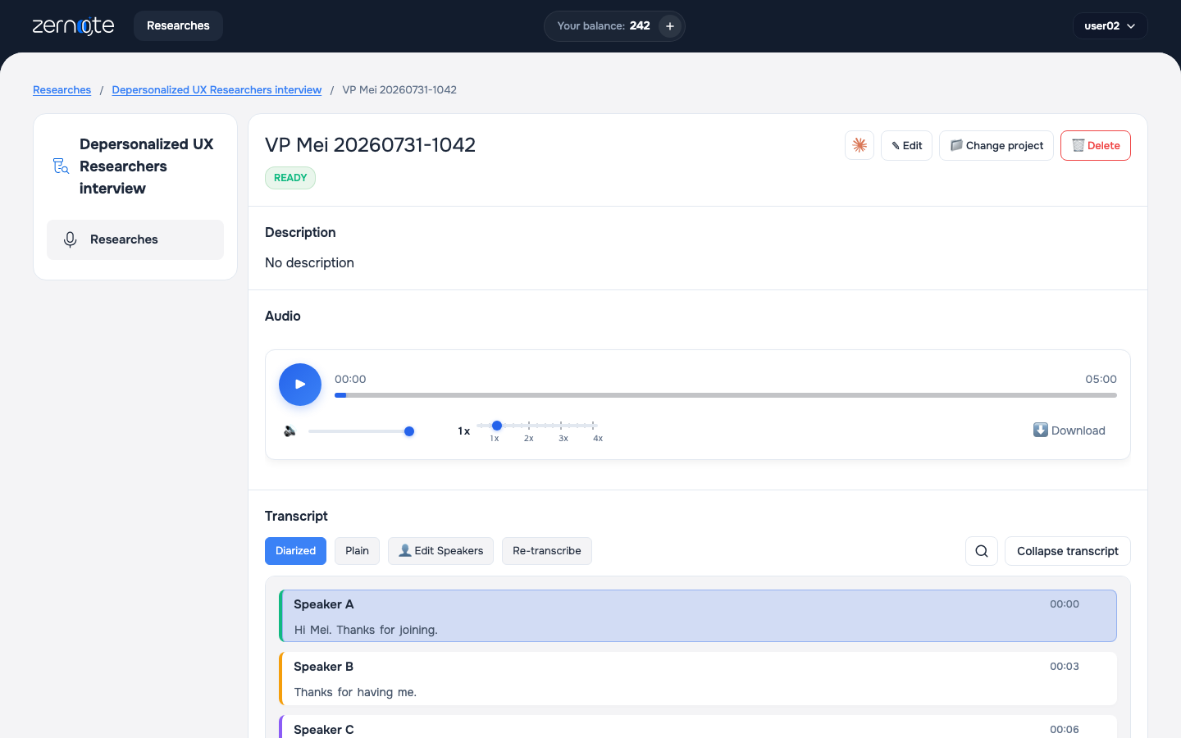This screenshot has width=1181, height=738.
Task: Switch to the Diarized transcript view
Action: (295, 551)
